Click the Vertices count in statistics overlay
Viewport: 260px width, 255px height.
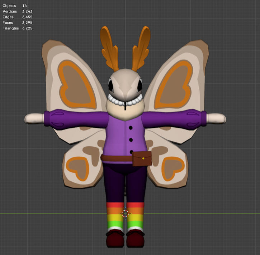coord(27,11)
